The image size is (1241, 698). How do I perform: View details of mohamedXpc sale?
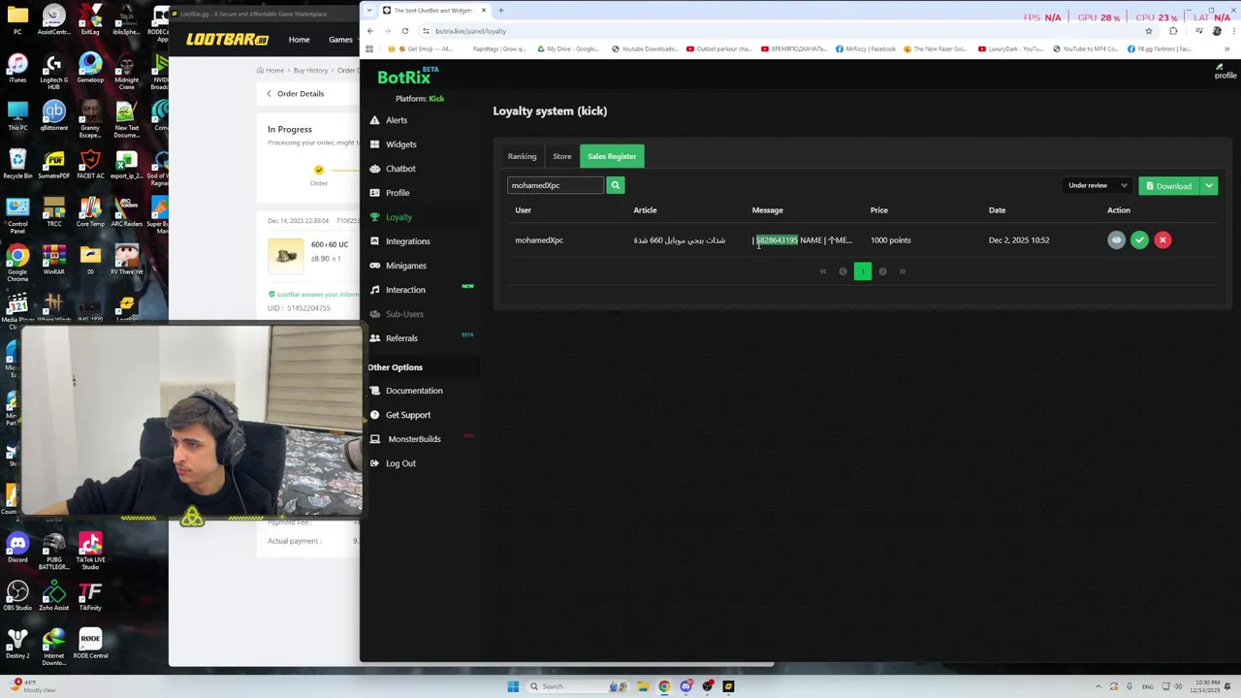coord(1116,240)
